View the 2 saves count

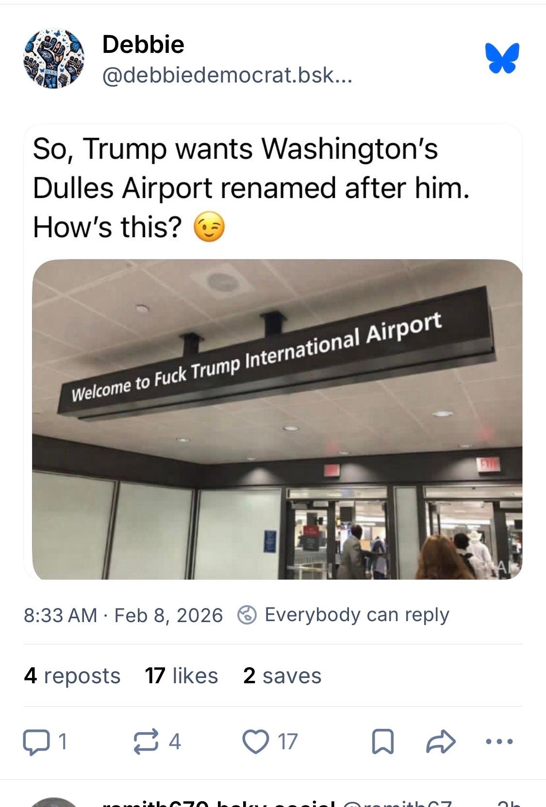(282, 675)
